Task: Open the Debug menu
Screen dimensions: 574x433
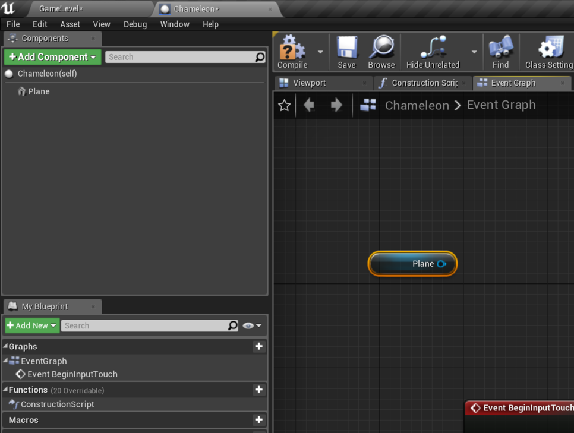Action: [135, 24]
